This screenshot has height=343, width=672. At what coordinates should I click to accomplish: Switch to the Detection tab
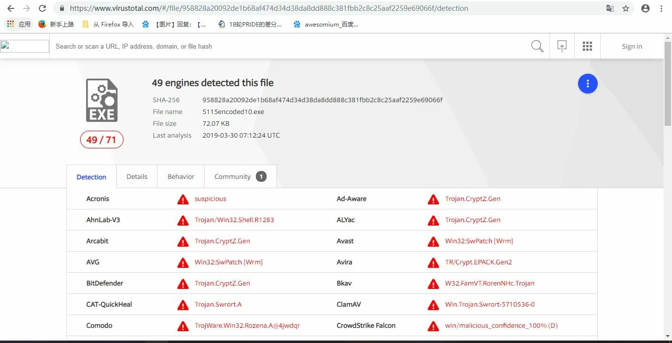92,177
